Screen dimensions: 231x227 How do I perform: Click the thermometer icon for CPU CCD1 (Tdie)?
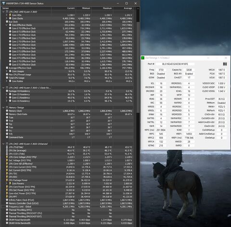[7, 154]
